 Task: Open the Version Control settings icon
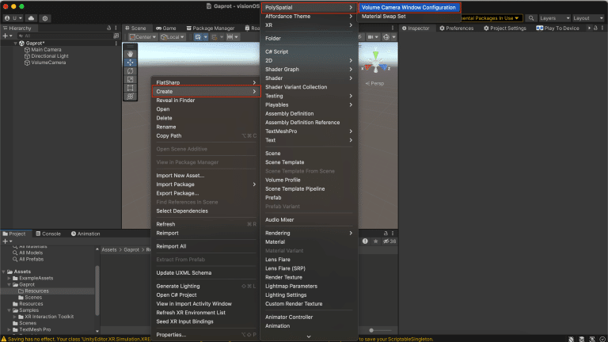point(45,18)
